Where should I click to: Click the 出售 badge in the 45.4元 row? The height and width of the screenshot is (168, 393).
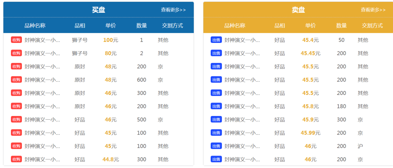coord(216,40)
